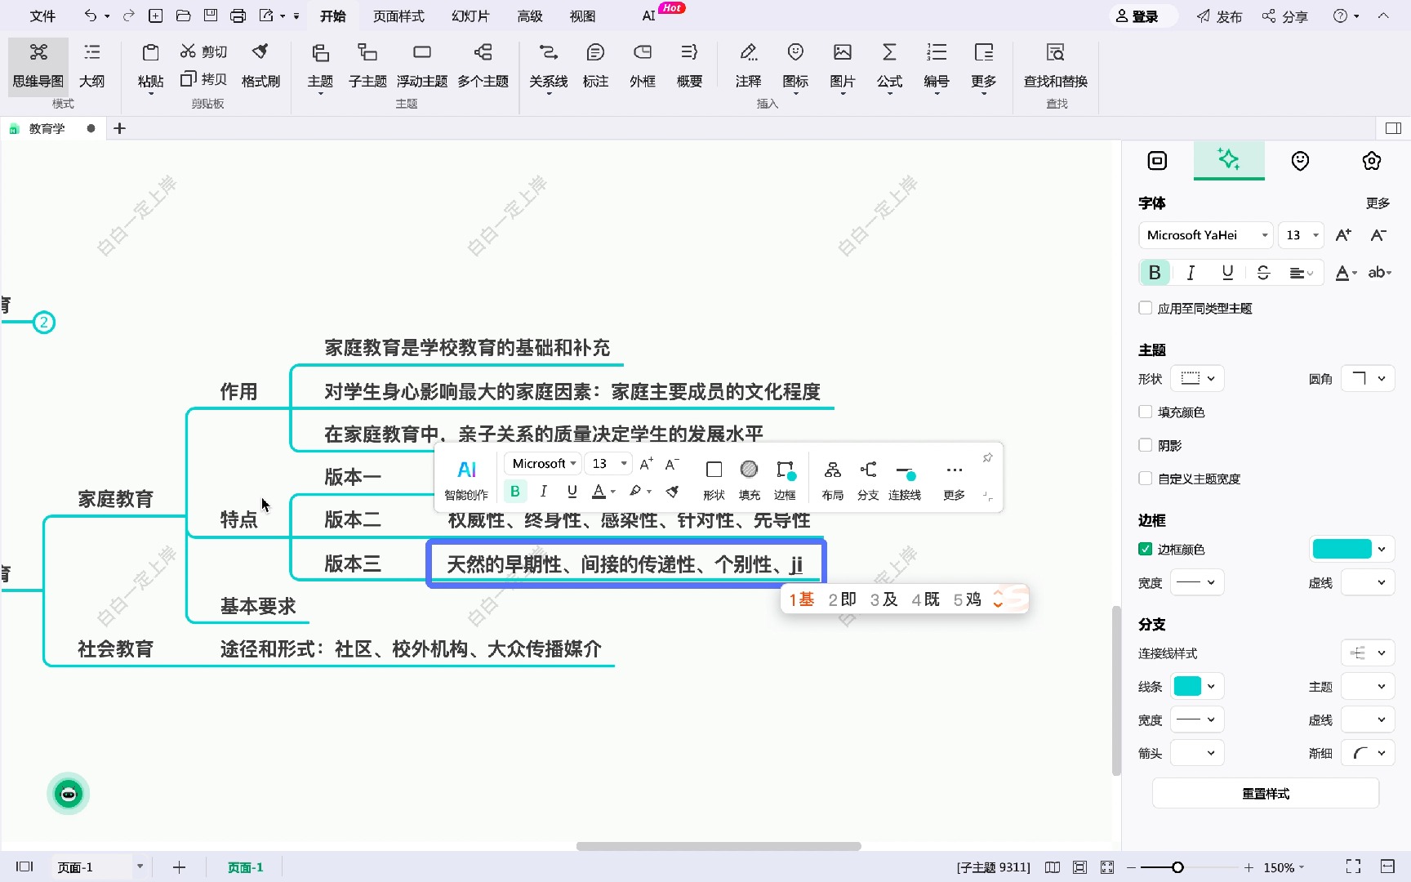The height and width of the screenshot is (882, 1411).
Task: Click the zoom slider handle in status bar
Action: (1177, 867)
